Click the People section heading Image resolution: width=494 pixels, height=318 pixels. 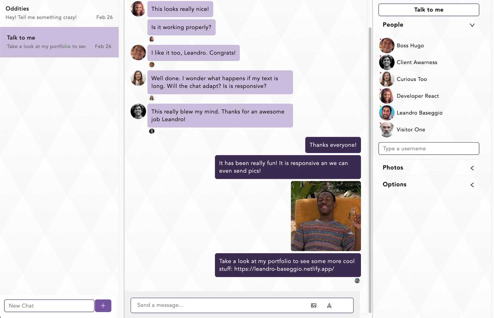click(393, 25)
